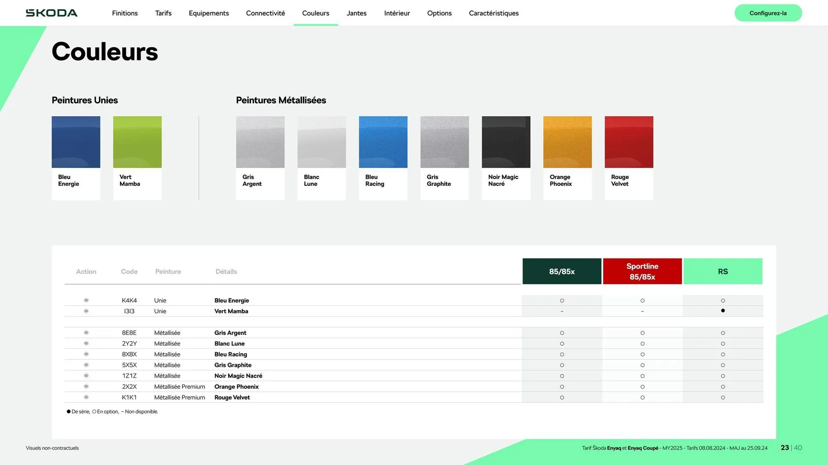828x465 pixels.
Task: Click the eye icon for Rouge Velvet row
Action: tap(86, 397)
